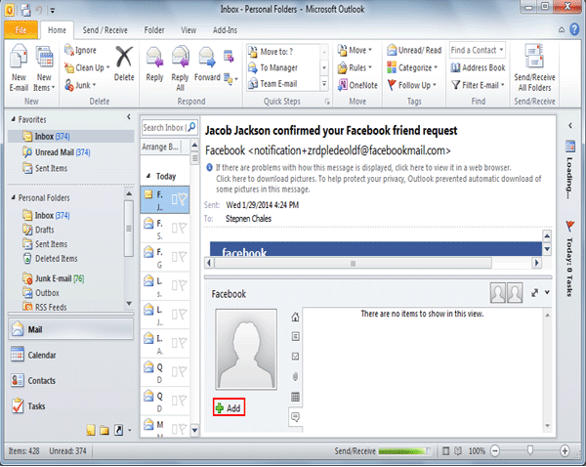
Task: Open the New Items menu
Action: pos(44,68)
